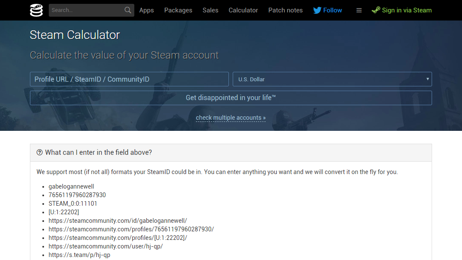Click Get disappointed in your life button

(231, 98)
